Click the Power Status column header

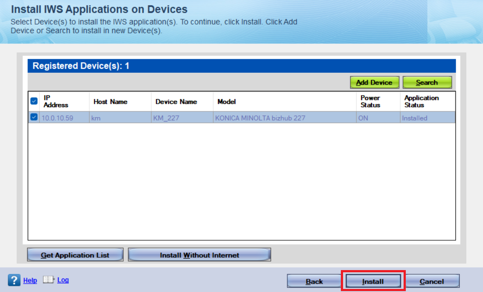point(370,101)
